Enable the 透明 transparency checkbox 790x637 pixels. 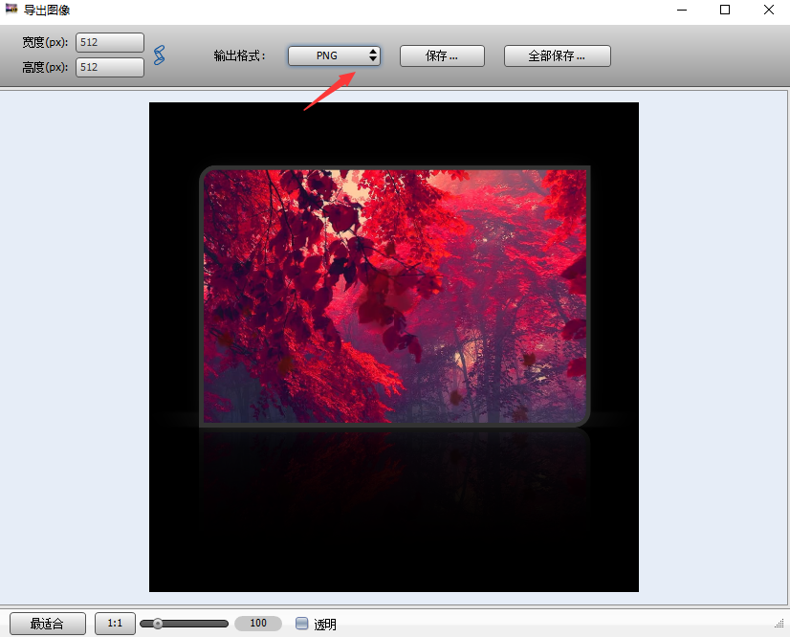point(303,623)
